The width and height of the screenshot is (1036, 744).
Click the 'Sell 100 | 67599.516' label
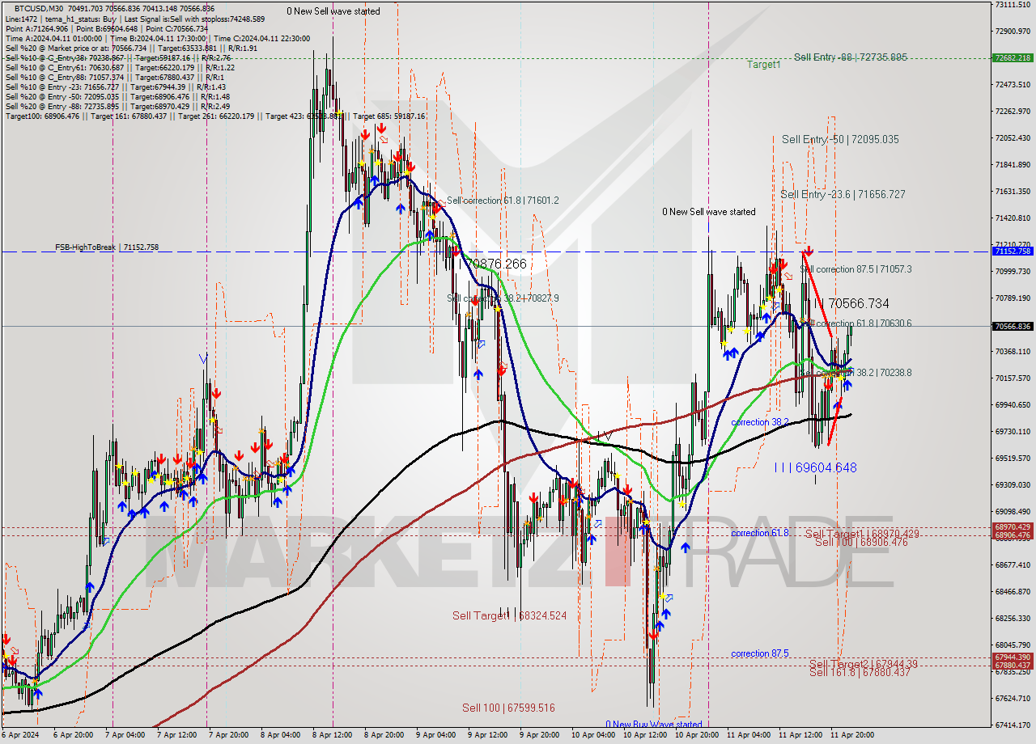coord(508,708)
